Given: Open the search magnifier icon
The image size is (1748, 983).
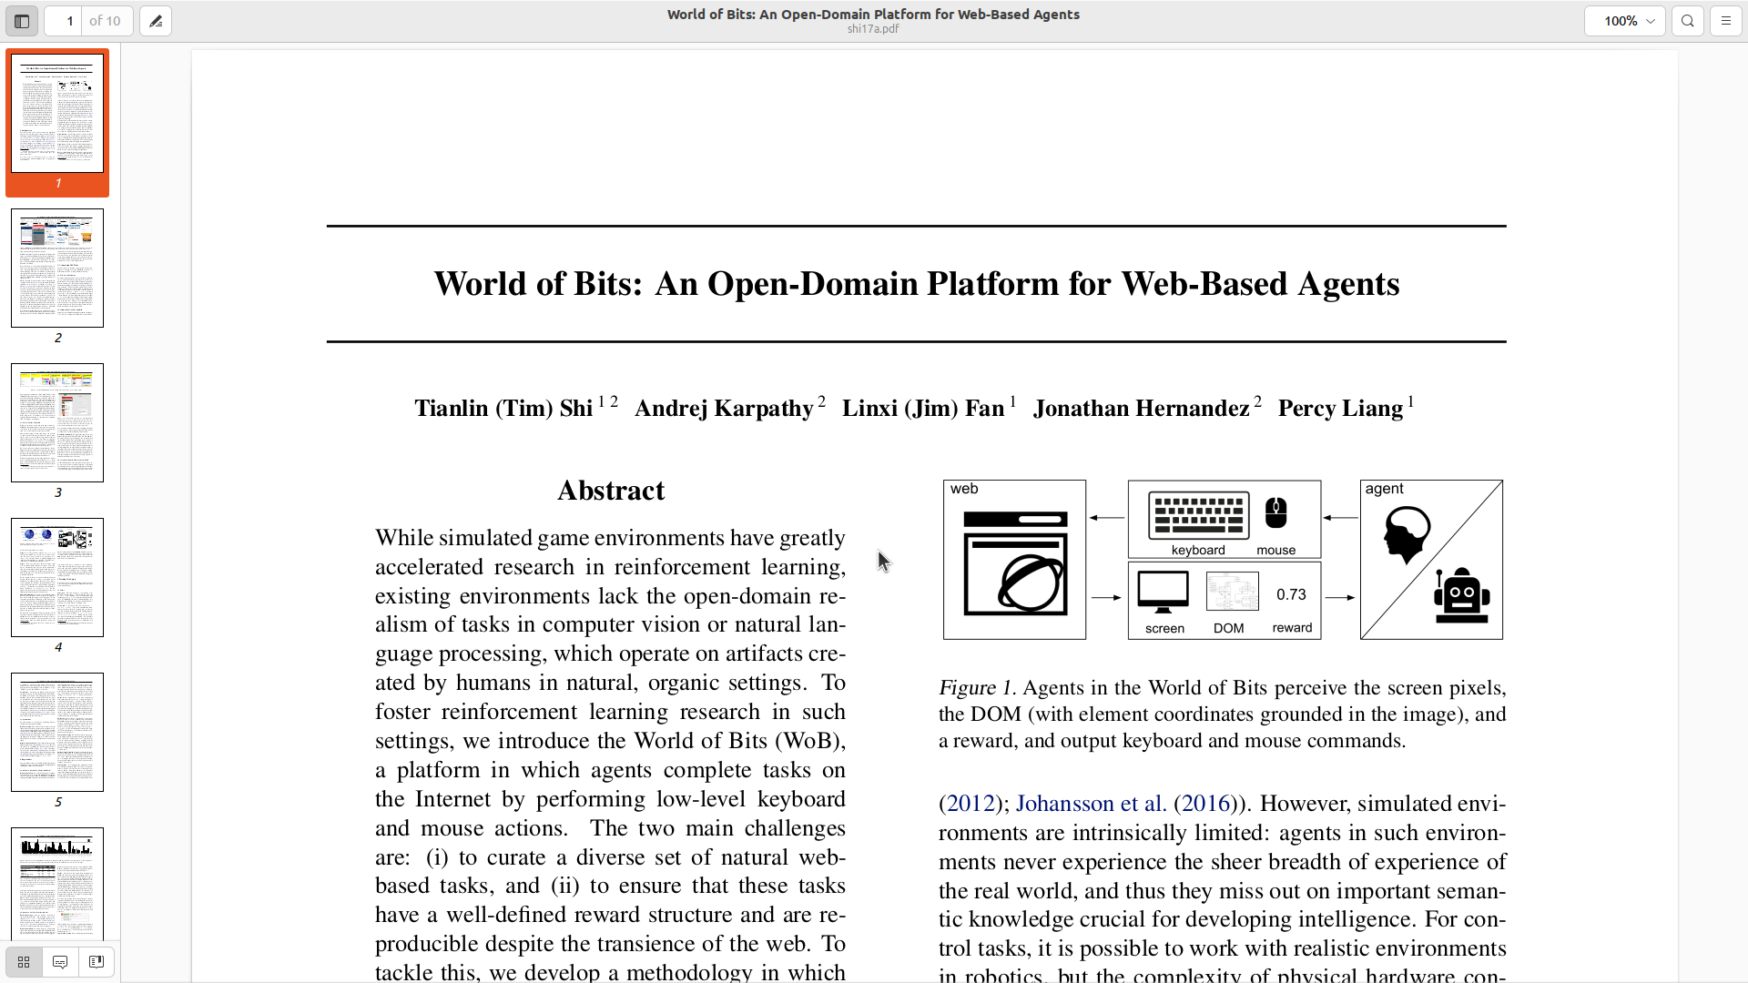Looking at the screenshot, I should pos(1688,21).
